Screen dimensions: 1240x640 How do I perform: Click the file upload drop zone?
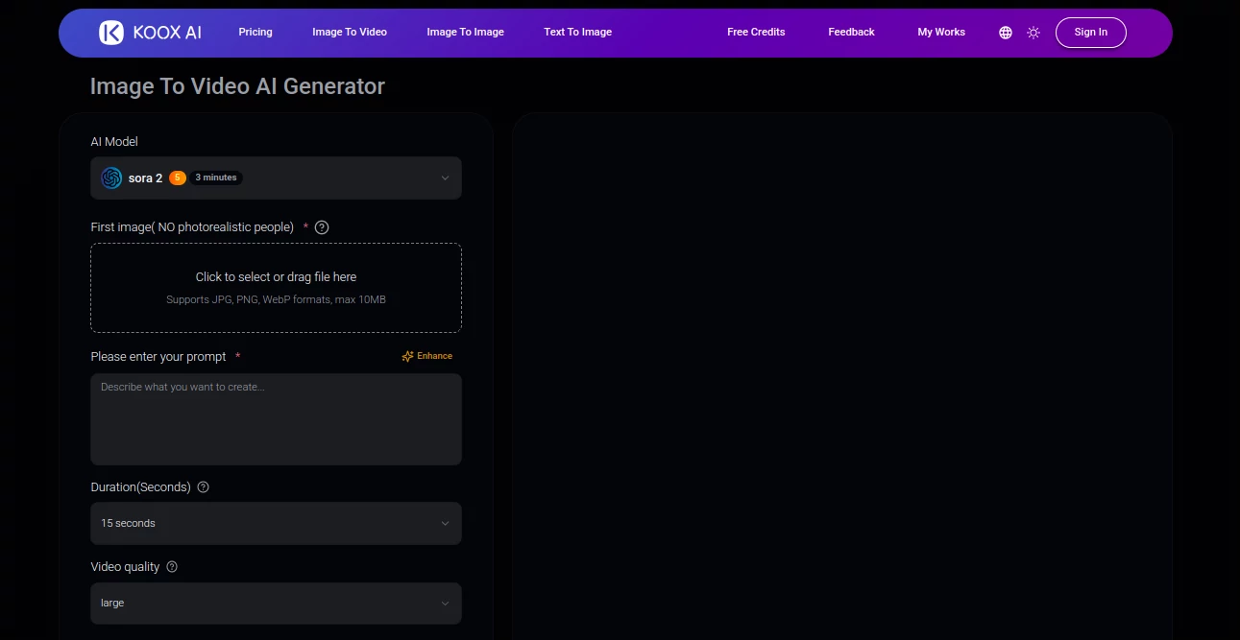[276, 287]
